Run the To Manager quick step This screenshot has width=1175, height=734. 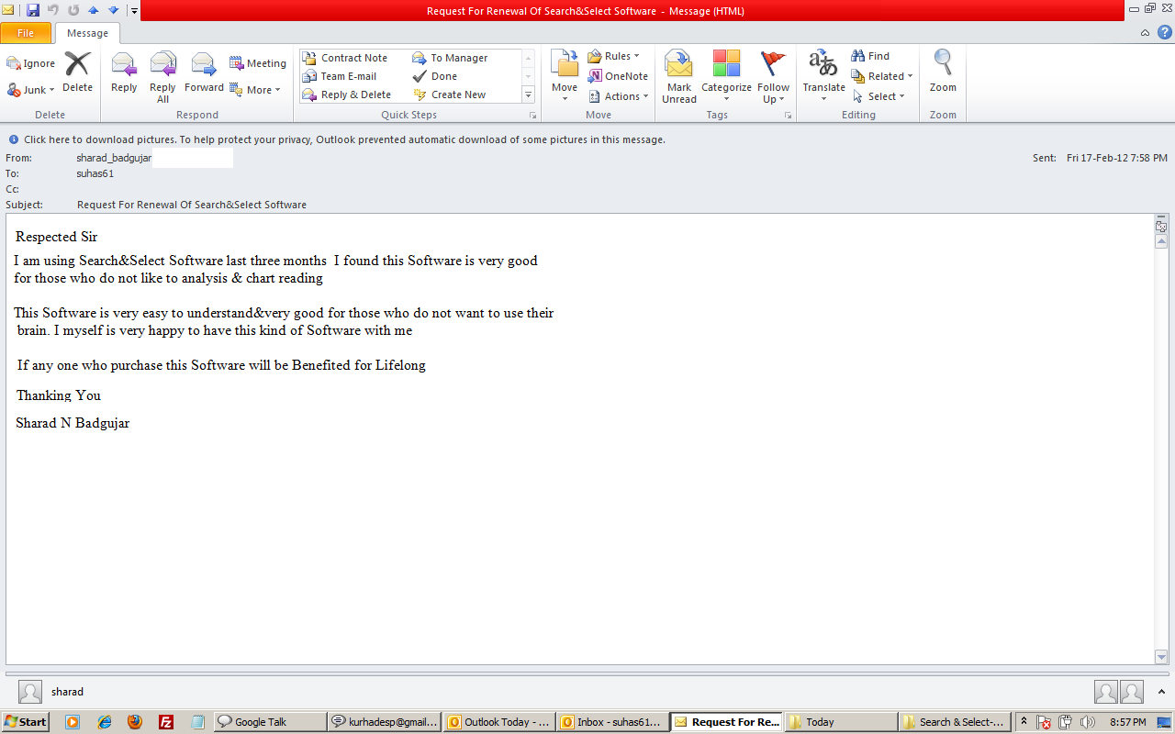pyautogui.click(x=451, y=58)
